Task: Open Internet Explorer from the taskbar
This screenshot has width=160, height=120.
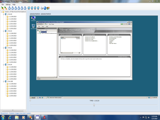Action: pyautogui.click(x=10, y=117)
